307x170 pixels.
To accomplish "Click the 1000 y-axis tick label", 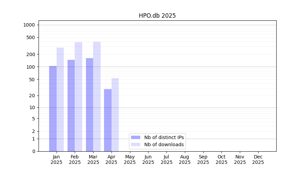I will pyautogui.click(x=29, y=25).
